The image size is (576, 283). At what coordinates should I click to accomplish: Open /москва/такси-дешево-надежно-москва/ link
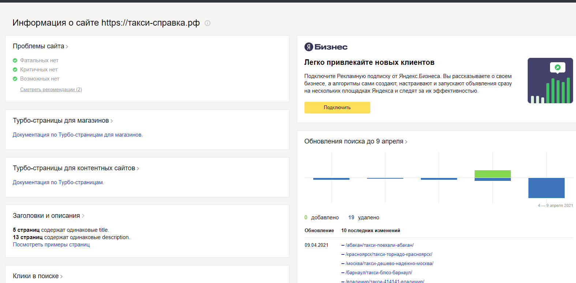tap(389, 264)
